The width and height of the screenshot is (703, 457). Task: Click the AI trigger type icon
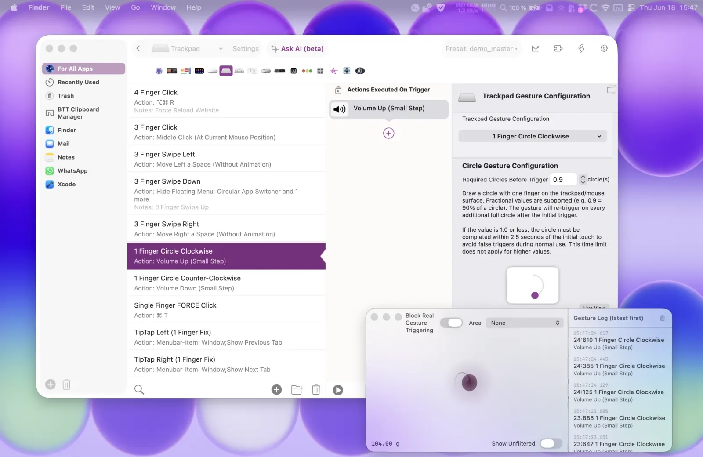[x=360, y=71]
